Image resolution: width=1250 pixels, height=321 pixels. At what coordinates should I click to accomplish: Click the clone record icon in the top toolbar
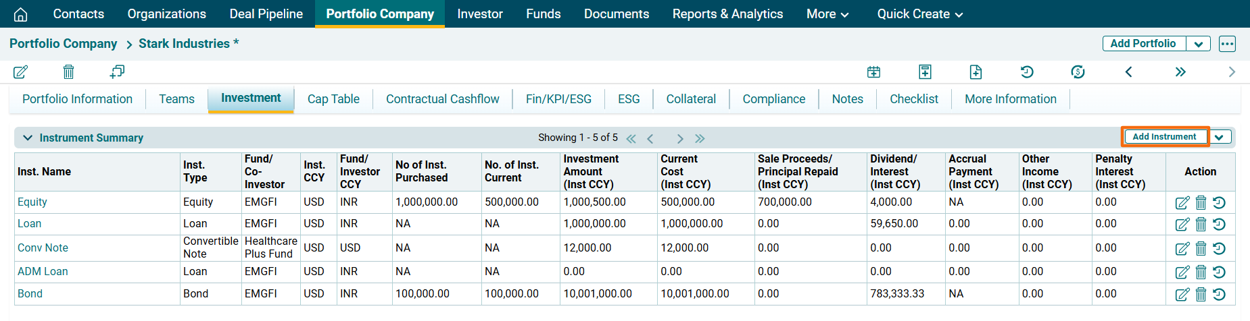117,71
